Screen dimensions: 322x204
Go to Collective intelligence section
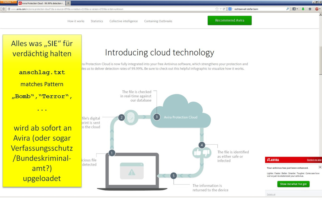click(x=124, y=21)
